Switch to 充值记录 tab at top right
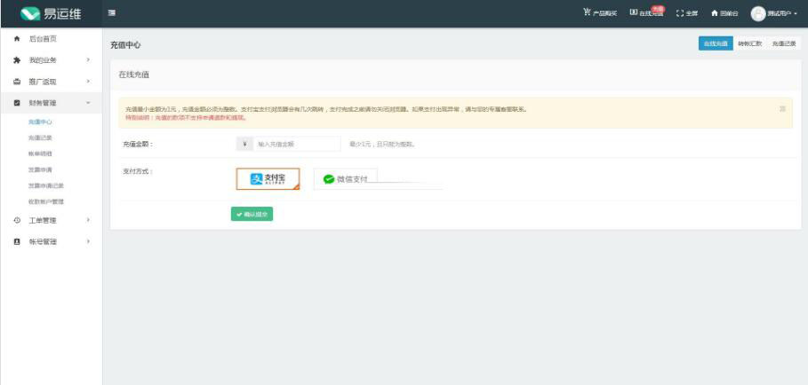 [x=784, y=43]
